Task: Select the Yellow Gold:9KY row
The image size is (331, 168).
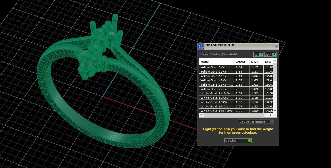Action: 236,67
